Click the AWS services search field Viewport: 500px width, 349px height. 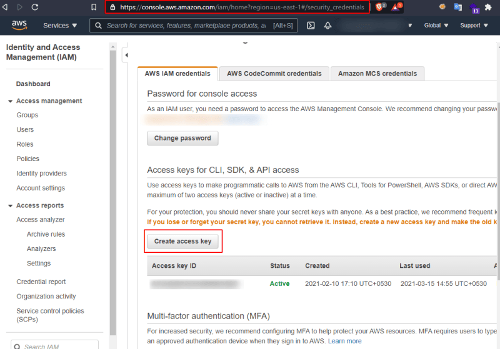click(x=193, y=26)
